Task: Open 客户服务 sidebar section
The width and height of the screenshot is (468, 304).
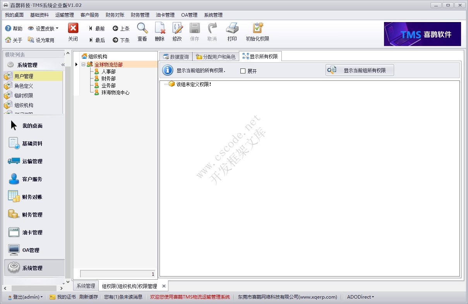Action: point(34,179)
